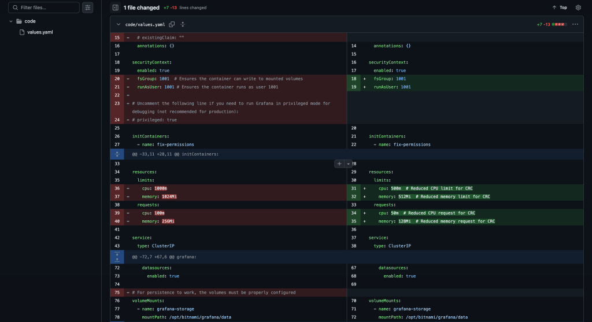Click the code/values.yaml file name link

[x=145, y=24]
